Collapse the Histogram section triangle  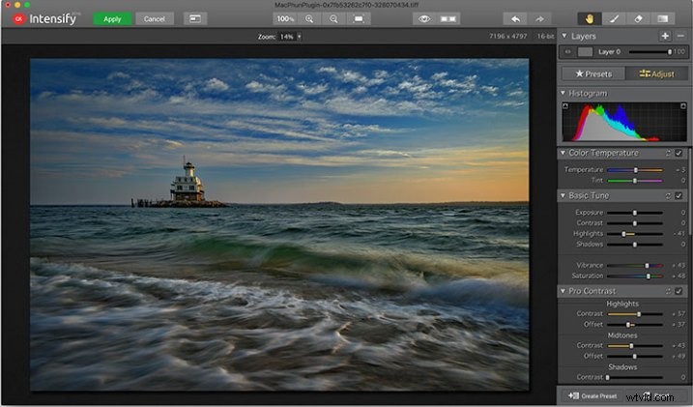click(x=563, y=93)
